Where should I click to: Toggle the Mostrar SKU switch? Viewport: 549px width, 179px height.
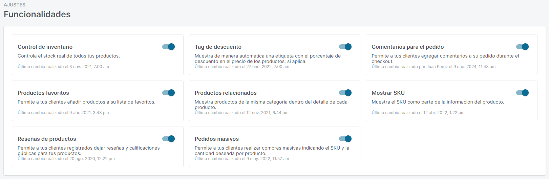[x=522, y=93]
